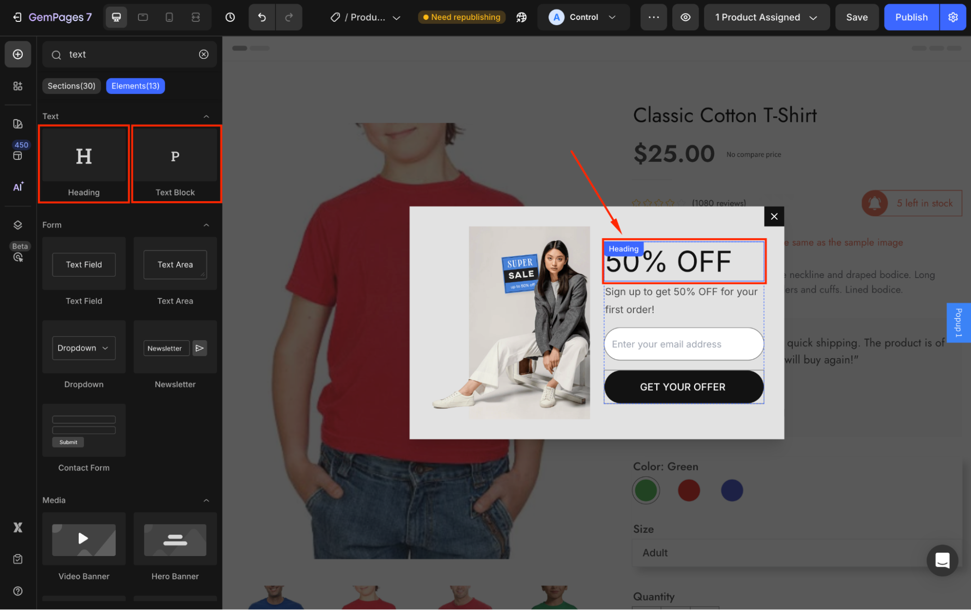Select the blue color option
The image size is (971, 610).
(x=732, y=490)
